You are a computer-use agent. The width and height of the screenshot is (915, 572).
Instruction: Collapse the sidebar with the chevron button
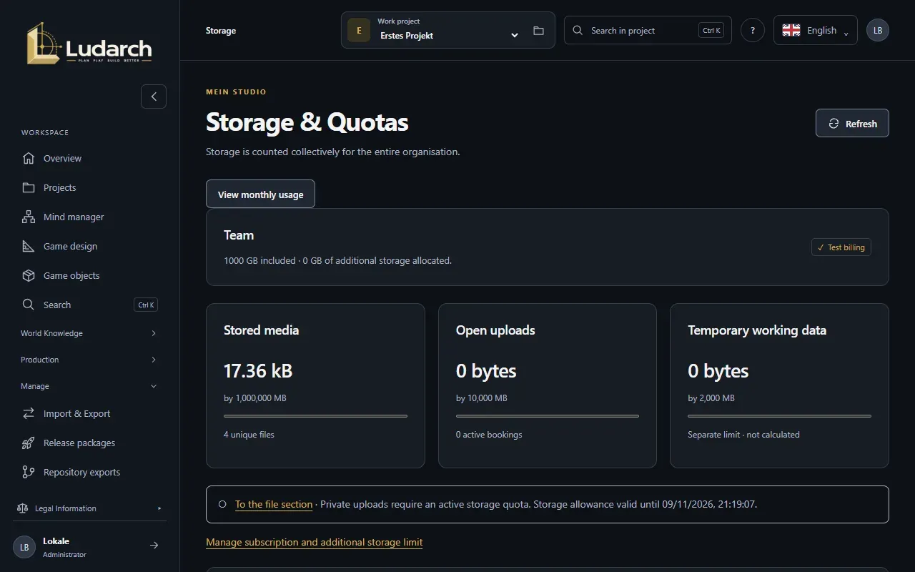click(154, 97)
